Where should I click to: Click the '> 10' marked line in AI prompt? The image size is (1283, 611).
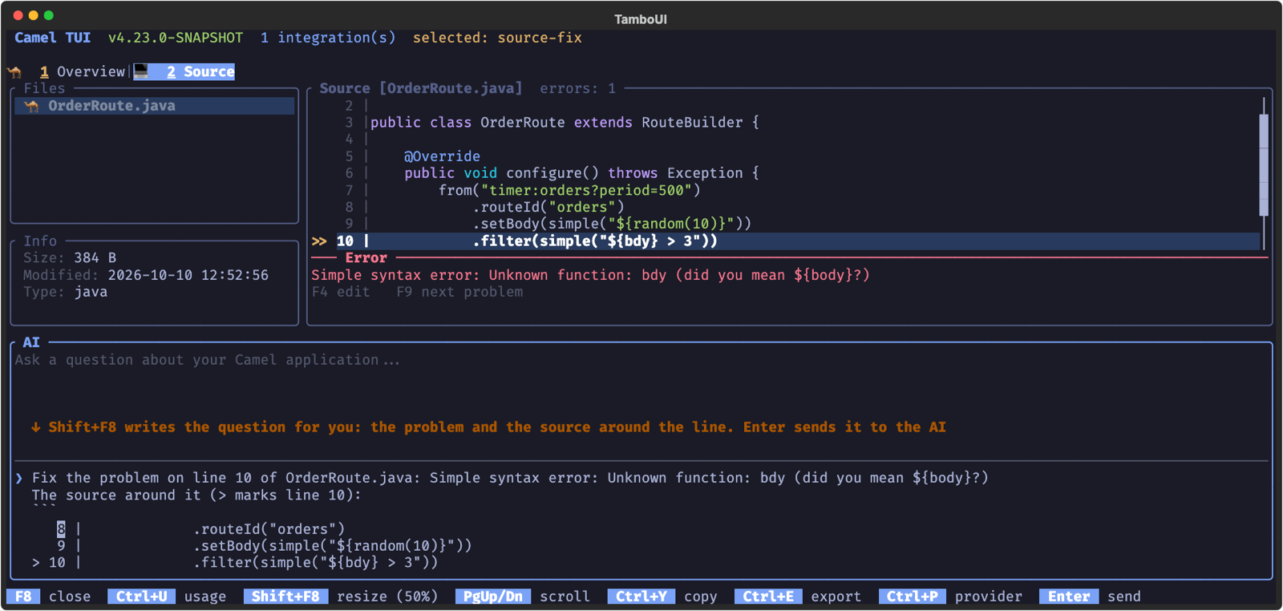pyautogui.click(x=236, y=563)
